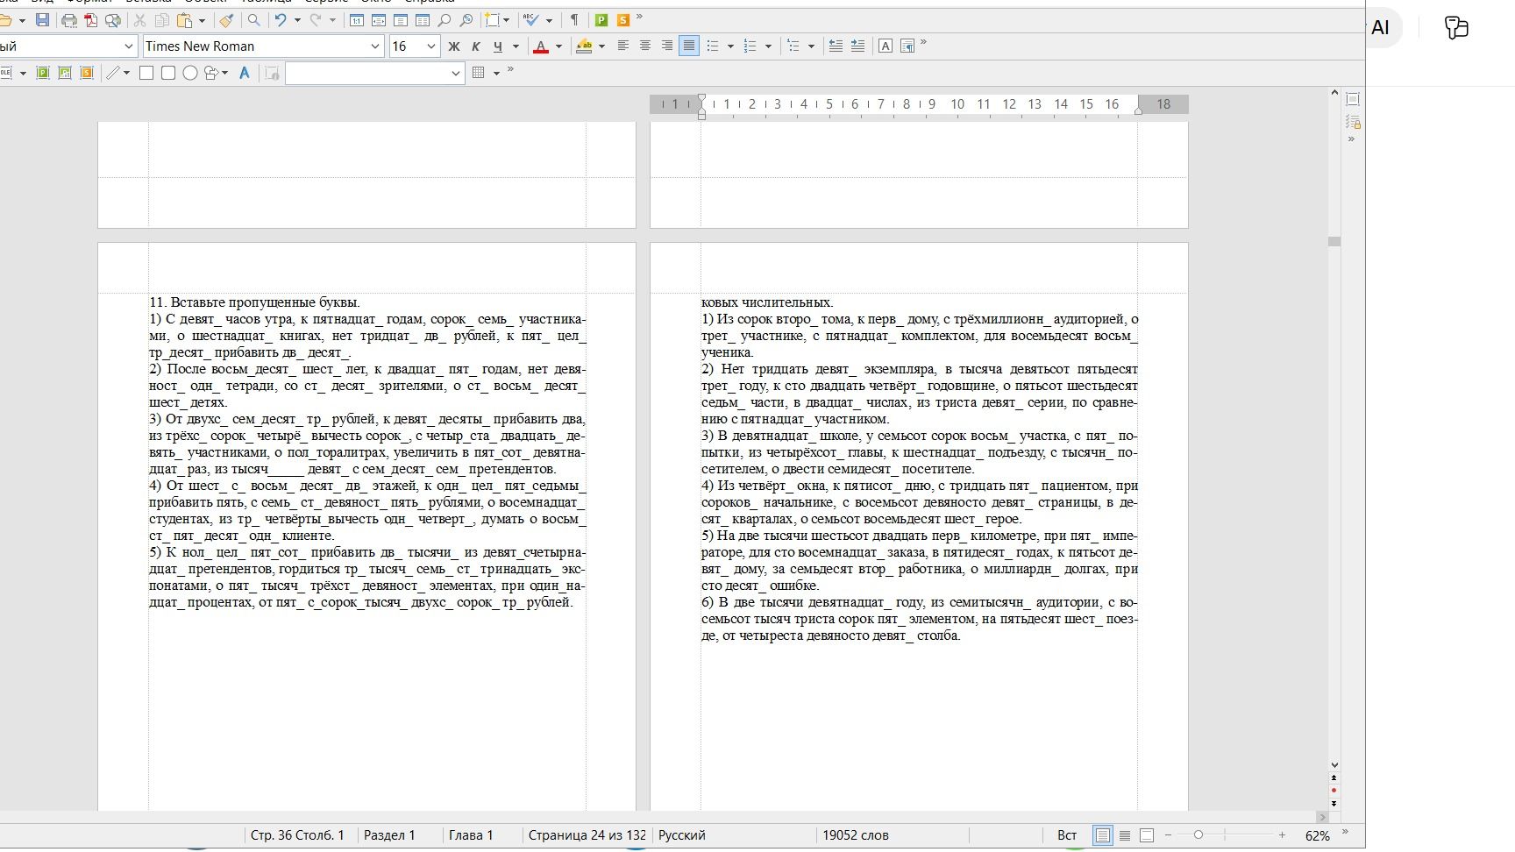Select the ellipse shape tool

pos(189,73)
